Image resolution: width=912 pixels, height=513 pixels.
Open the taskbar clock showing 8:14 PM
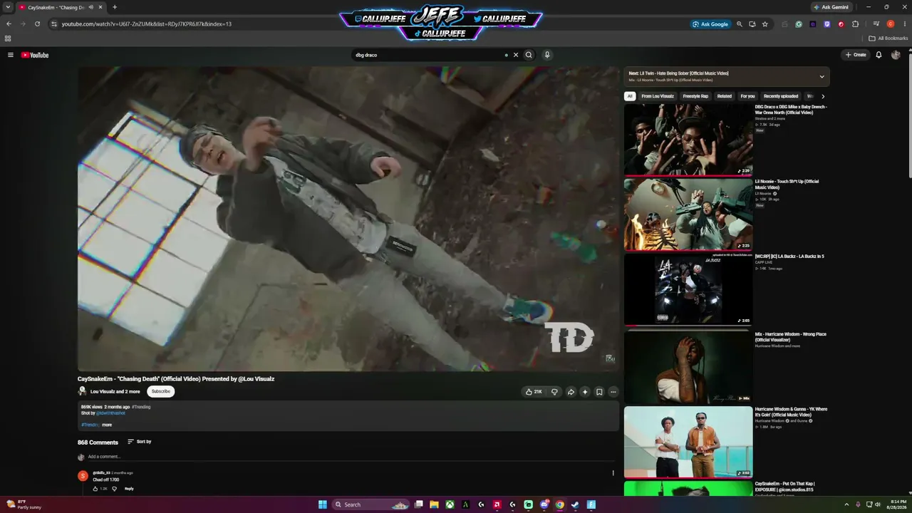[x=896, y=504]
